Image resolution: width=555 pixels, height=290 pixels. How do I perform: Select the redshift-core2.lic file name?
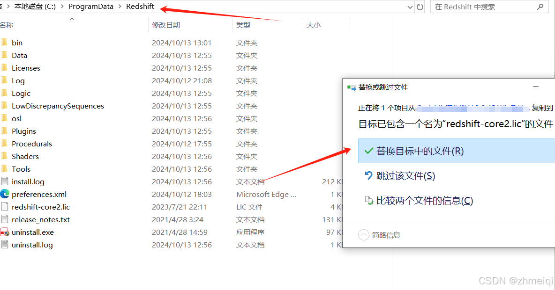pyautogui.click(x=41, y=207)
